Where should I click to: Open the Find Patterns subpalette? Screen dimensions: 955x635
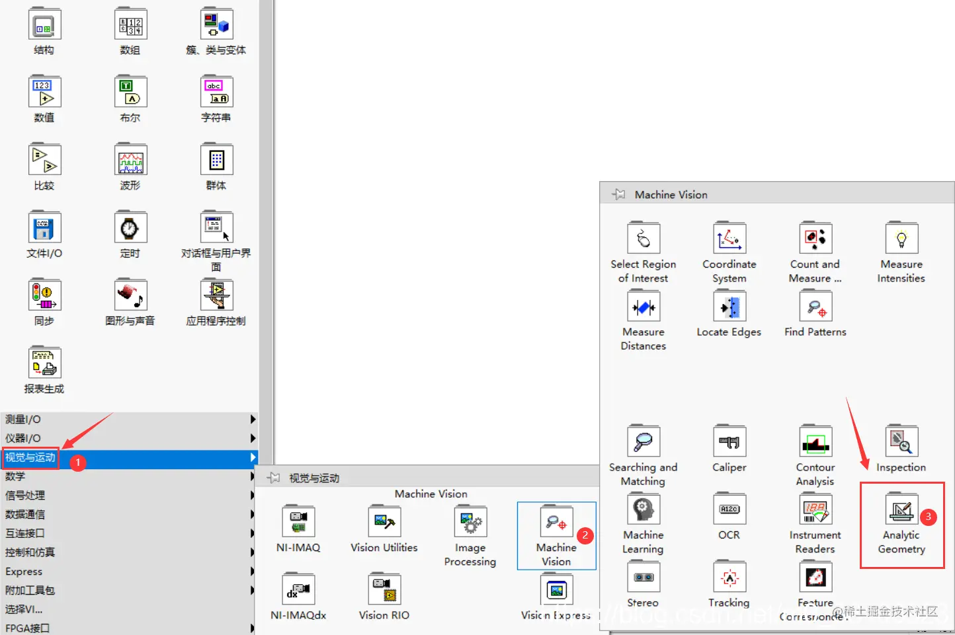(x=815, y=307)
